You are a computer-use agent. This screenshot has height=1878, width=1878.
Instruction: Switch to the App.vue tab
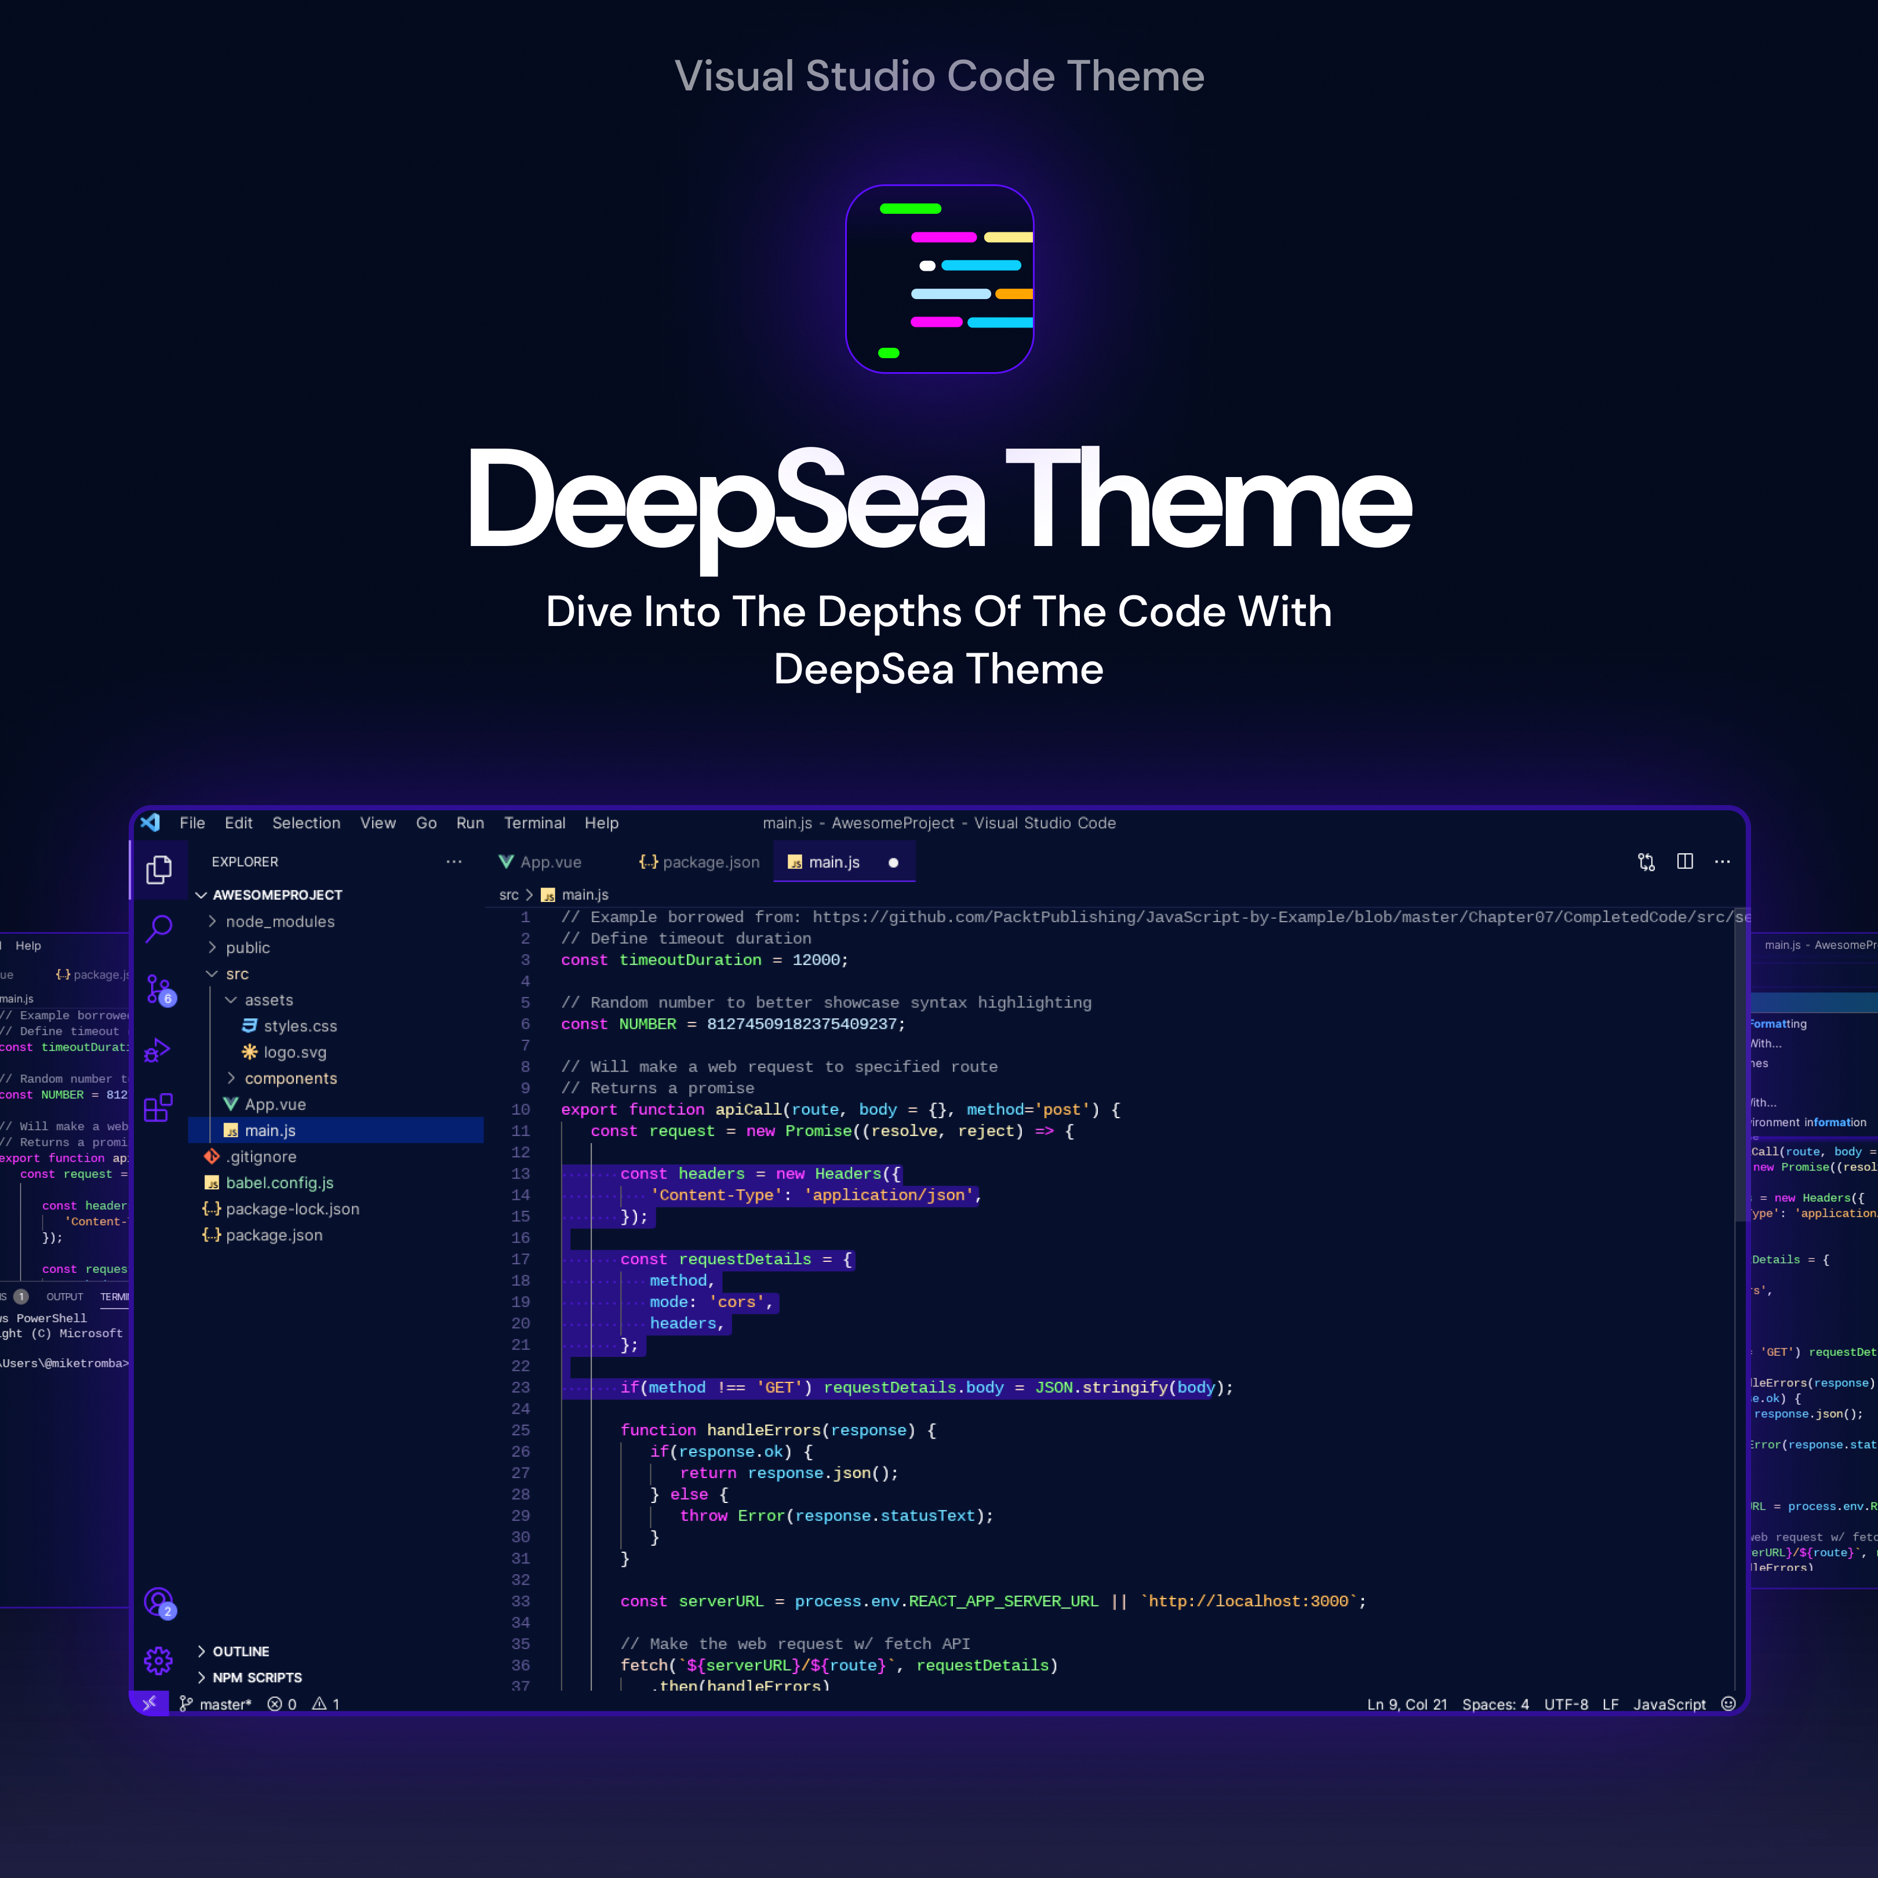[x=540, y=862]
